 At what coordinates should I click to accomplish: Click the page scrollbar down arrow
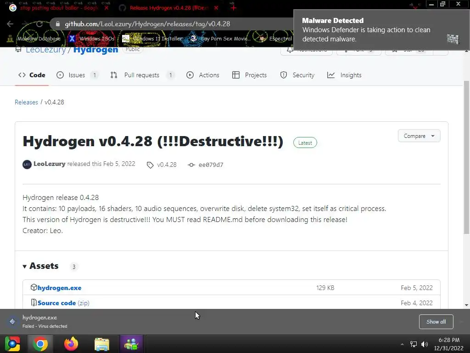466,305
